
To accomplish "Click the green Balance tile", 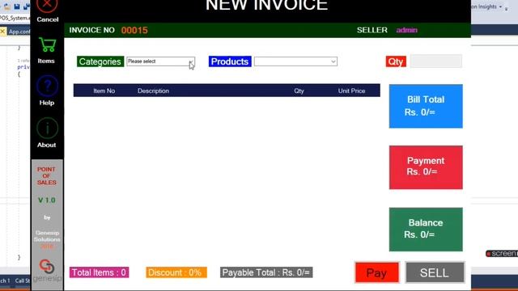I will click(426, 230).
